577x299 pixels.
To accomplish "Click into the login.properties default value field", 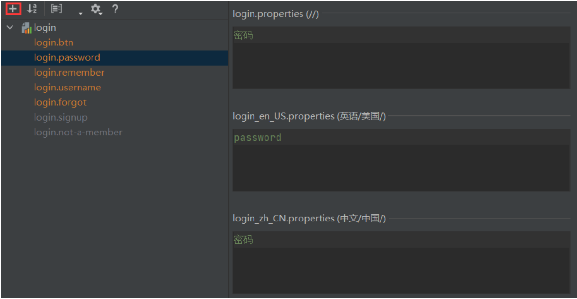I will point(402,58).
